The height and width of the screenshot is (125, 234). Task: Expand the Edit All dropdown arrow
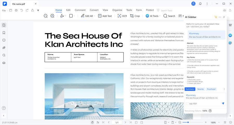pyautogui.click(x=94, y=16)
